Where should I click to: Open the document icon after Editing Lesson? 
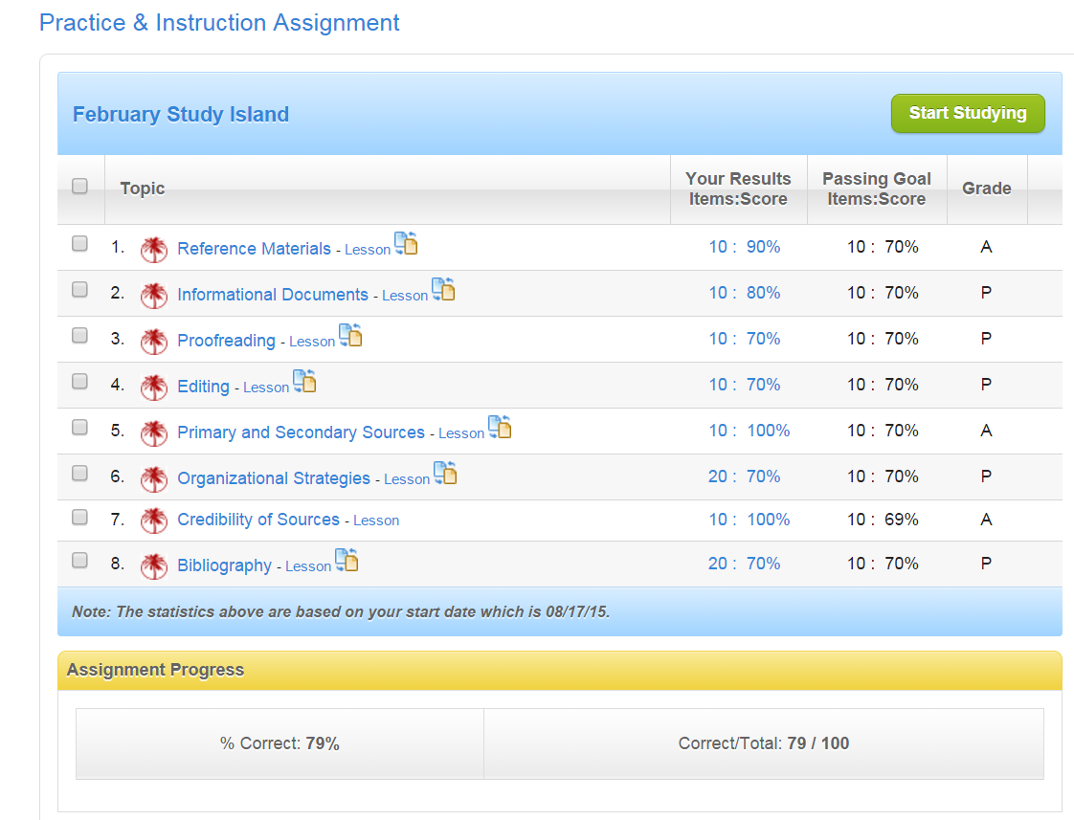click(x=304, y=381)
